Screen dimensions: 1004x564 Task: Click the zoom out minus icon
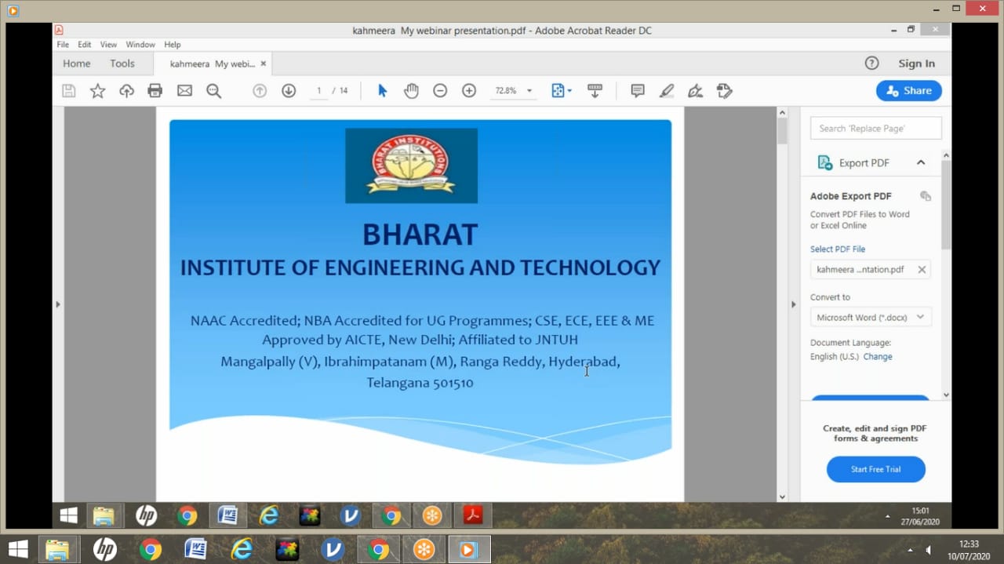[440, 91]
